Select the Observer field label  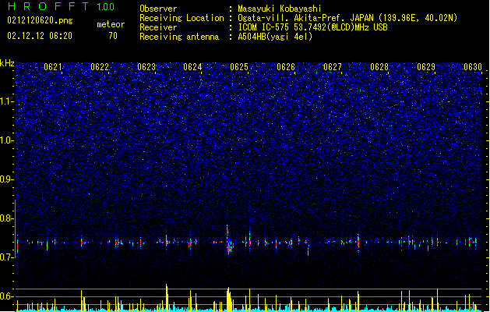[158, 9]
